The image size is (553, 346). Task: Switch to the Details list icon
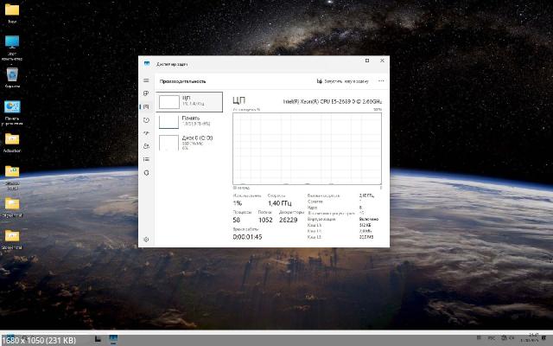(146, 159)
